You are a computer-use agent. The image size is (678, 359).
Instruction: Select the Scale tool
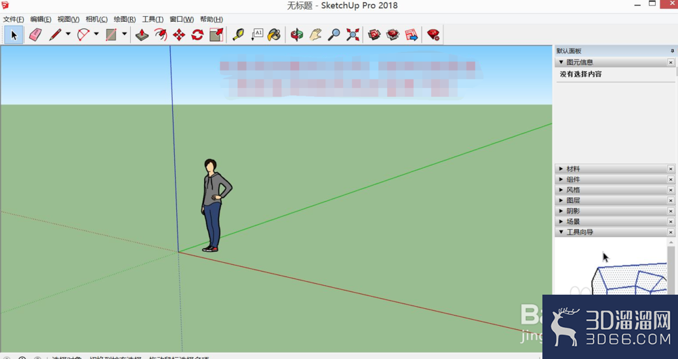pyautogui.click(x=216, y=35)
